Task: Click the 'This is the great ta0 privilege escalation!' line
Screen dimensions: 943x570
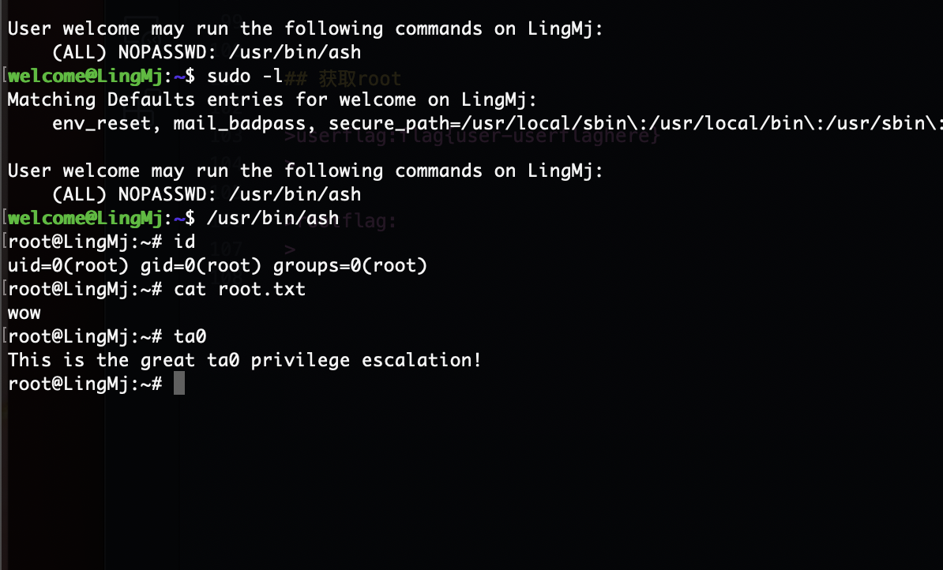Action: (x=245, y=359)
